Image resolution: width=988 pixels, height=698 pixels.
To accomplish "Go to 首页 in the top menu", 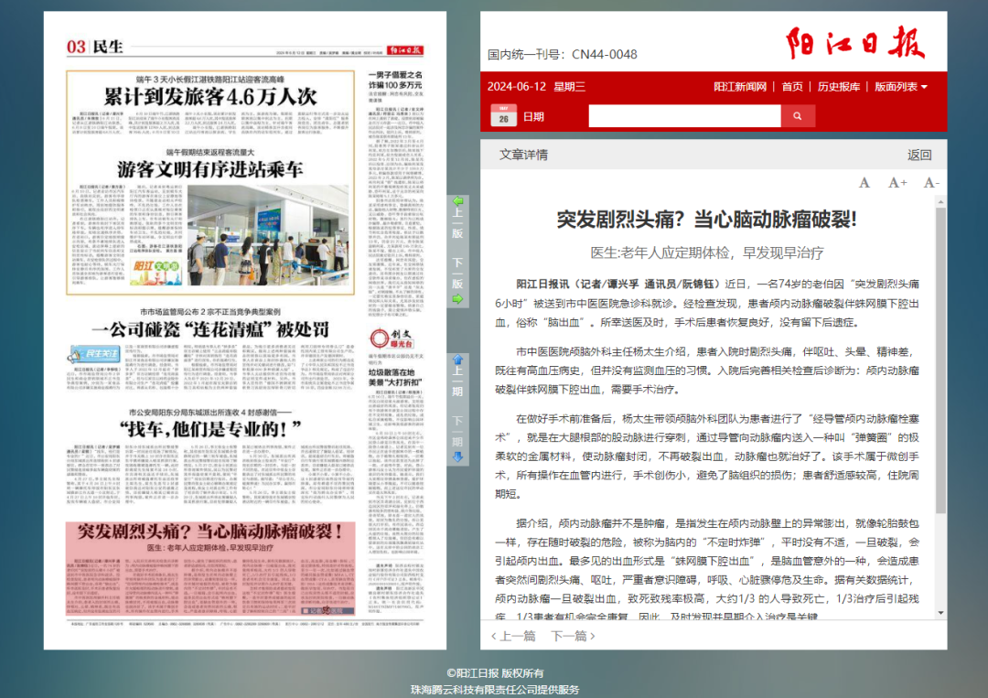I will coord(791,86).
